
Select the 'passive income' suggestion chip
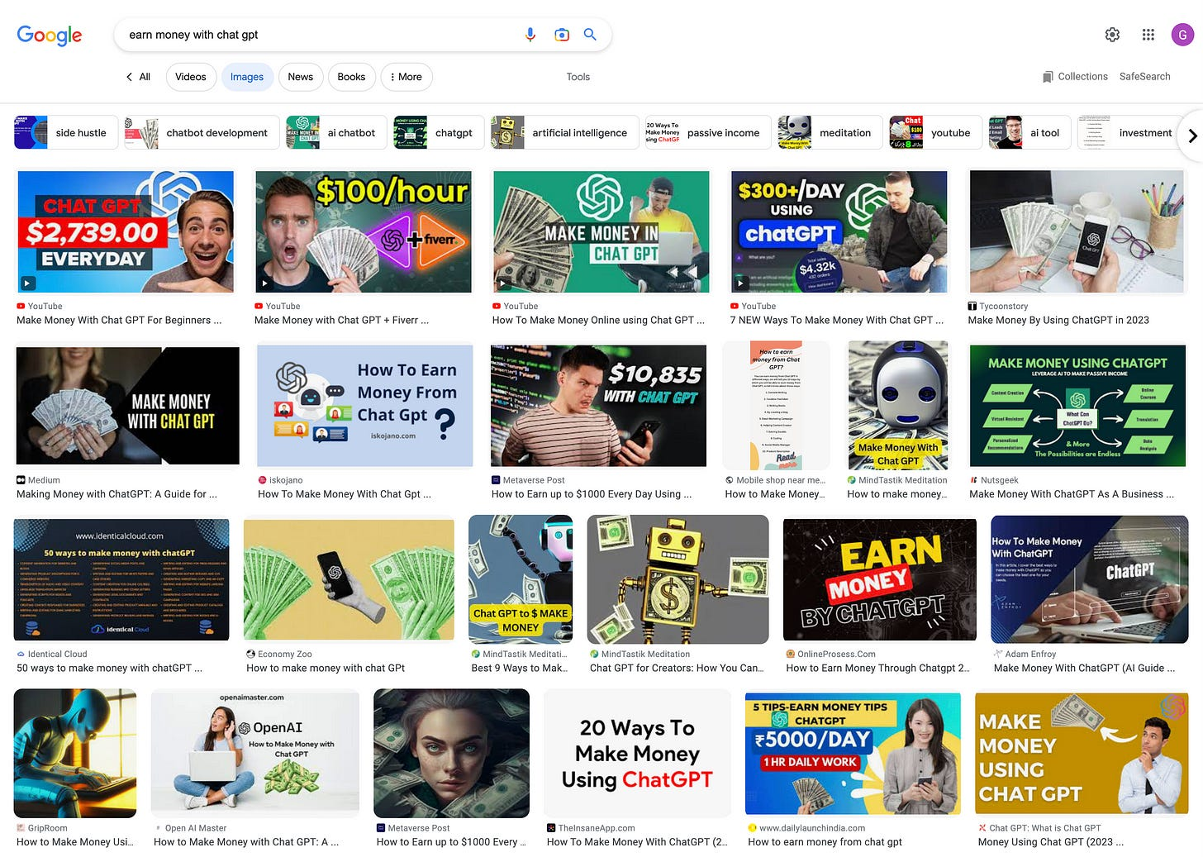(707, 133)
